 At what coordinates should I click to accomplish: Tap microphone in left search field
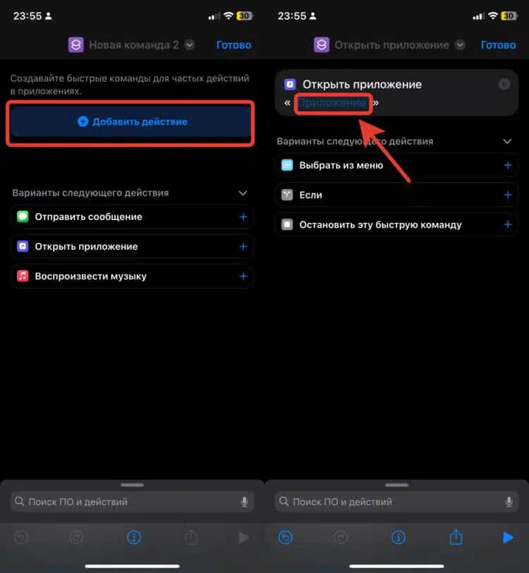click(x=245, y=502)
